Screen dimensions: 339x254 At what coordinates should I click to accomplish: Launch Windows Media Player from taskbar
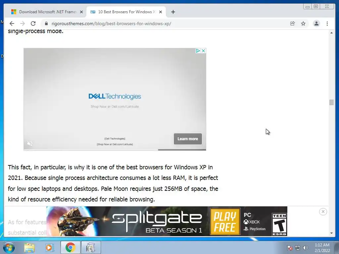pos(50,247)
